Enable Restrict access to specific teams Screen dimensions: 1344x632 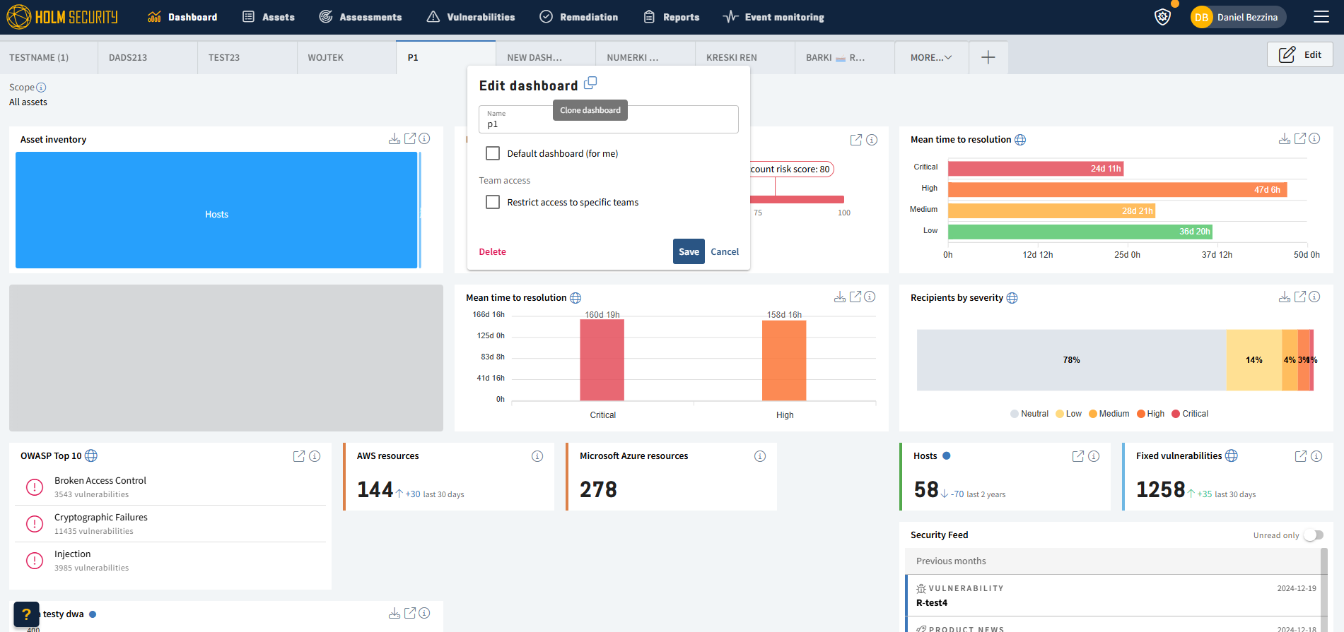click(493, 202)
